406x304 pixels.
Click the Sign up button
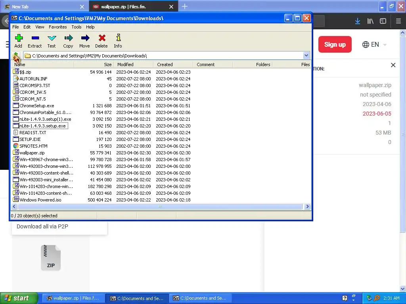pos(335,44)
